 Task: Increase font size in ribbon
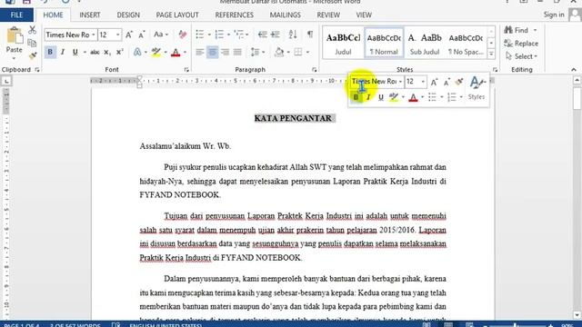click(x=129, y=35)
